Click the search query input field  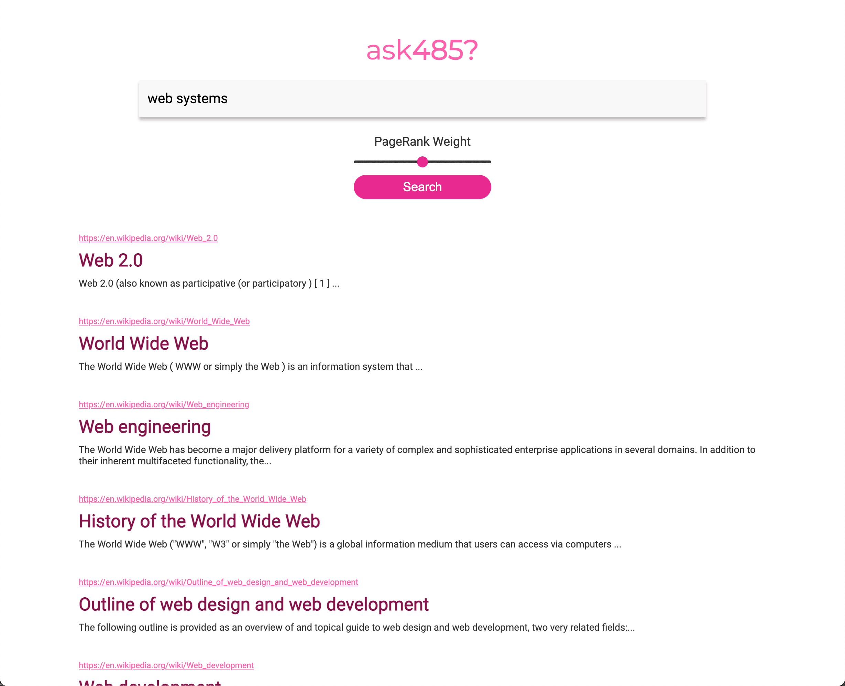pos(422,99)
